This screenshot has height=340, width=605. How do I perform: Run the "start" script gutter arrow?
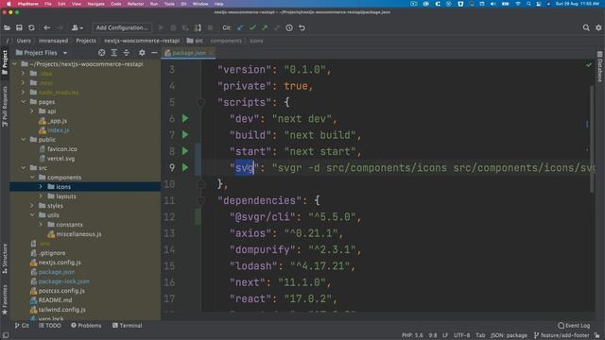click(185, 151)
